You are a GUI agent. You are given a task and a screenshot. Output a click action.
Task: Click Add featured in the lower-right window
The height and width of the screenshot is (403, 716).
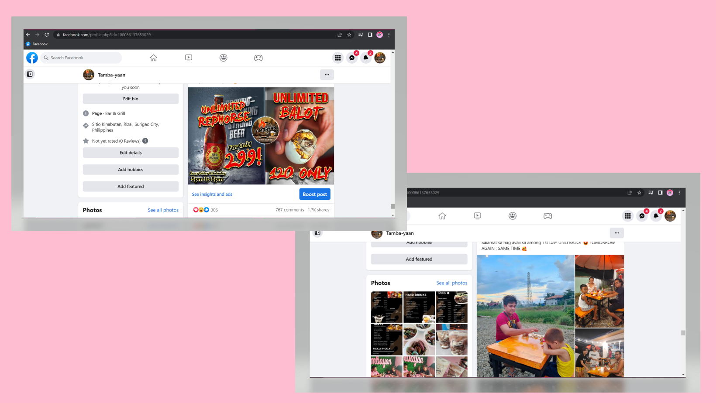tap(419, 259)
